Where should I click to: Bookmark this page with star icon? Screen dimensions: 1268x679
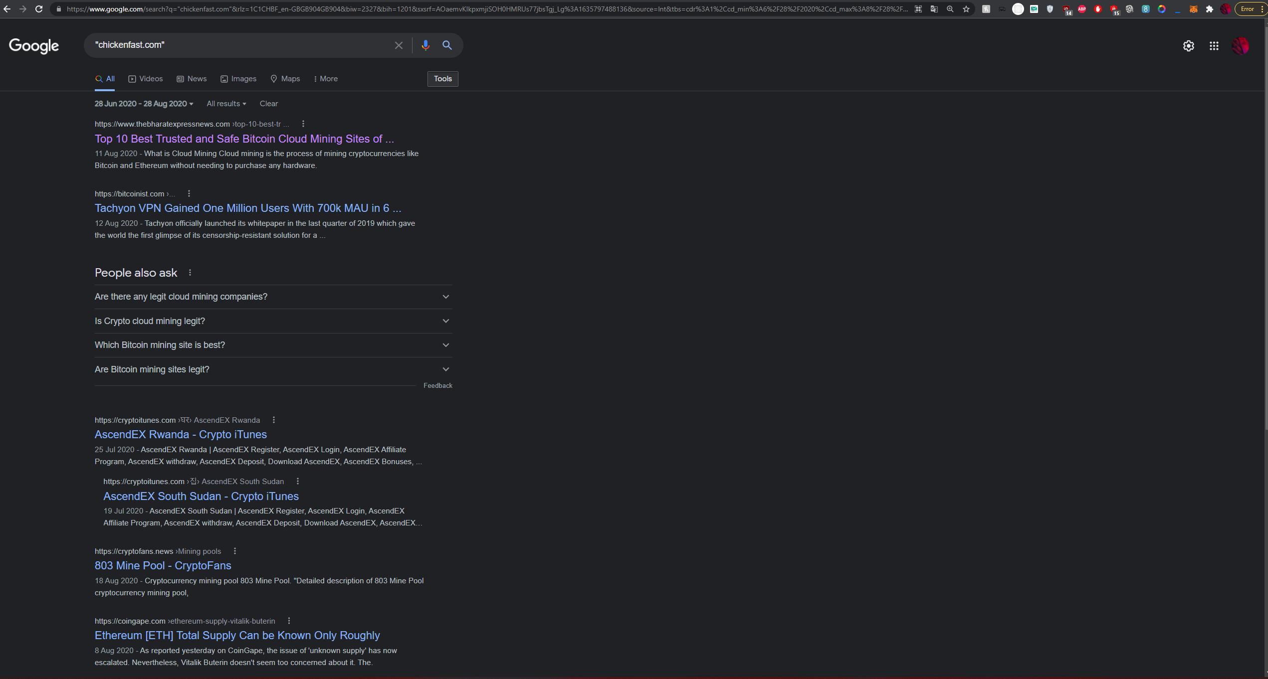(x=966, y=9)
